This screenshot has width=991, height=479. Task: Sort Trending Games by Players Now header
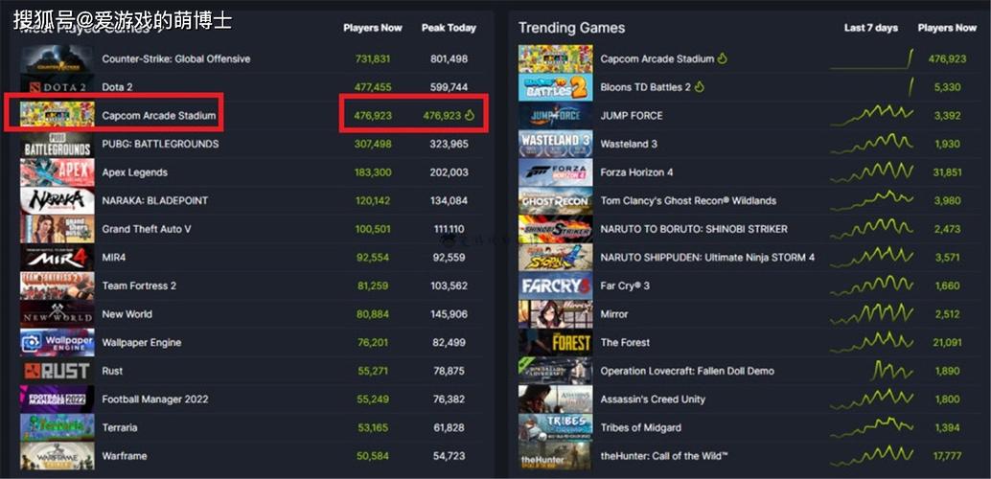tap(947, 28)
